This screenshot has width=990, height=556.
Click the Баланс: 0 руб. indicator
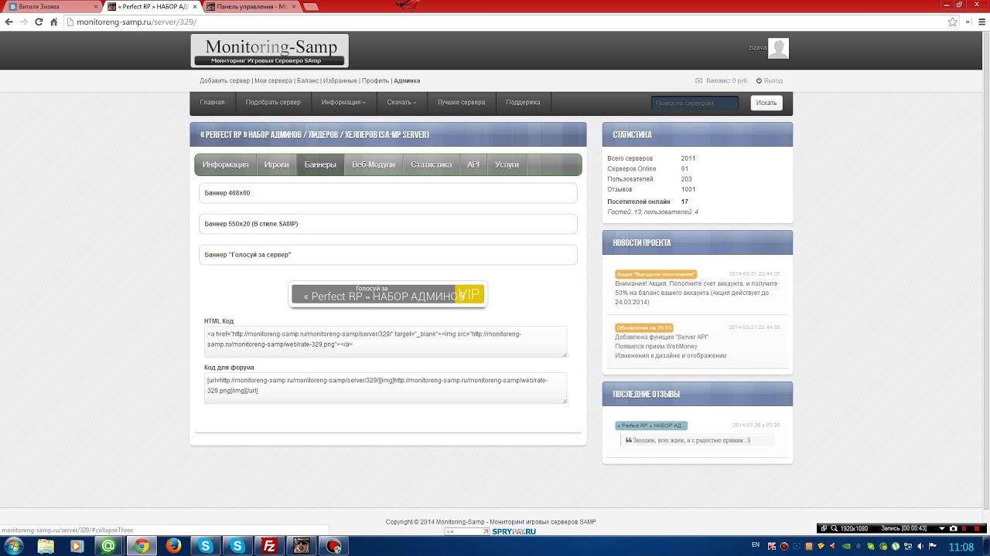coord(722,80)
